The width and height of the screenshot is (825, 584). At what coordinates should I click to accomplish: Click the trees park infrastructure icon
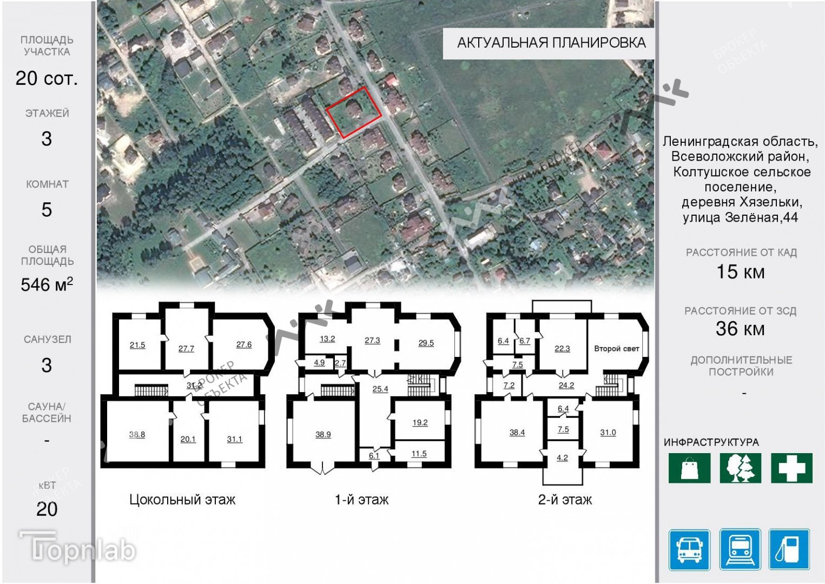coord(740,468)
